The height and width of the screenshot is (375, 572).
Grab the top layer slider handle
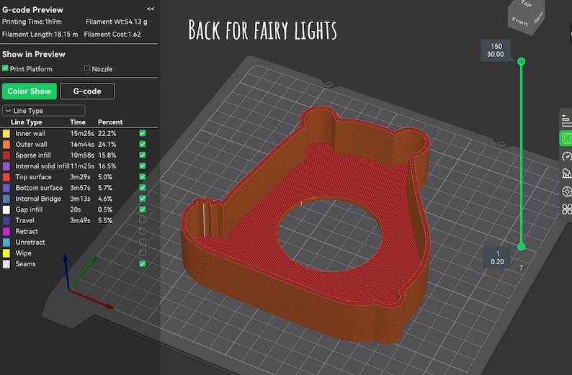pyautogui.click(x=522, y=61)
